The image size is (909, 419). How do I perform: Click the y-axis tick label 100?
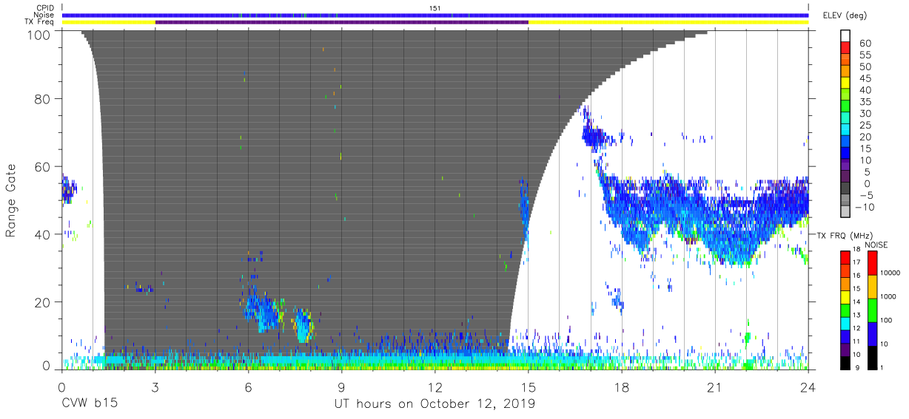tap(39, 34)
